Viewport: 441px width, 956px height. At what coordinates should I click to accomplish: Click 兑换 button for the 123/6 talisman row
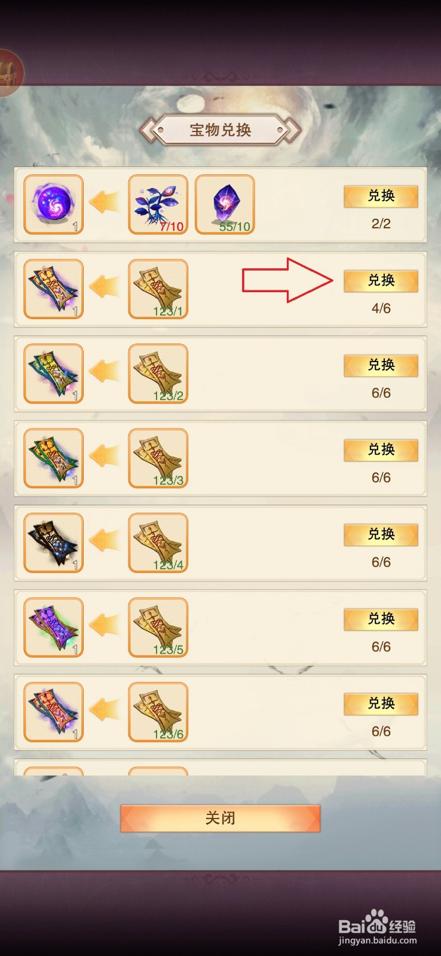click(x=381, y=704)
